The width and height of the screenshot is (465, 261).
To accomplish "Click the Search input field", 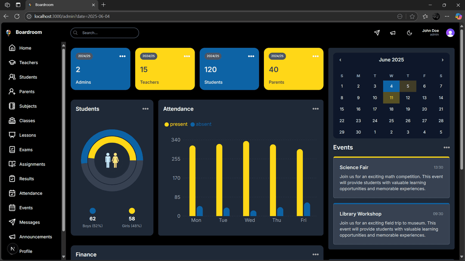I will [108, 33].
